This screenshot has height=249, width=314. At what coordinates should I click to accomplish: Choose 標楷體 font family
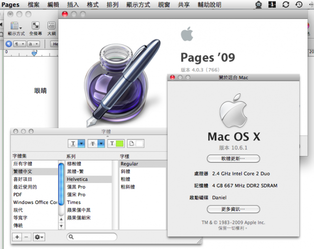[x=89, y=164]
